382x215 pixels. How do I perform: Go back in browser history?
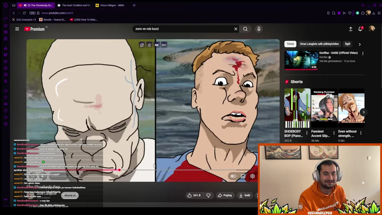(14, 13)
